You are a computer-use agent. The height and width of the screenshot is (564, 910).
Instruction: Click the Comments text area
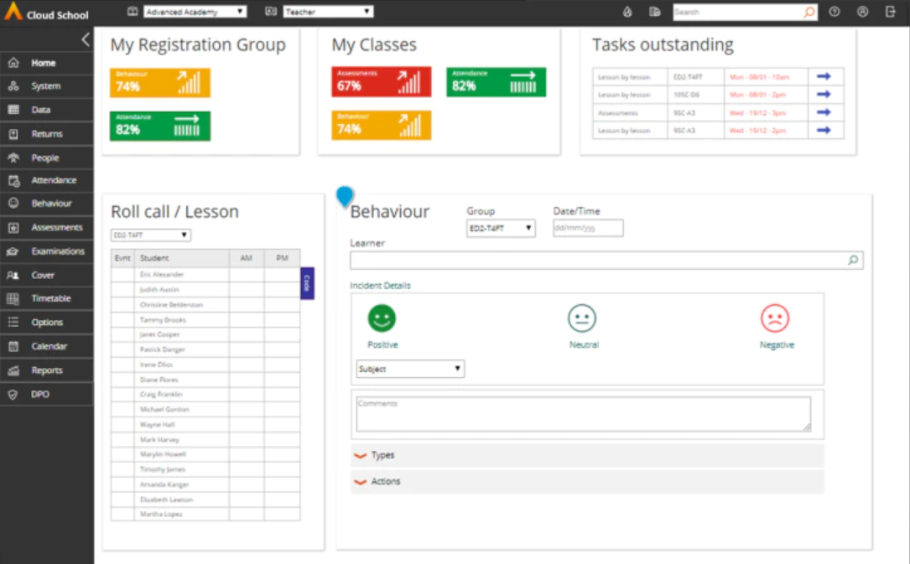[x=583, y=414]
